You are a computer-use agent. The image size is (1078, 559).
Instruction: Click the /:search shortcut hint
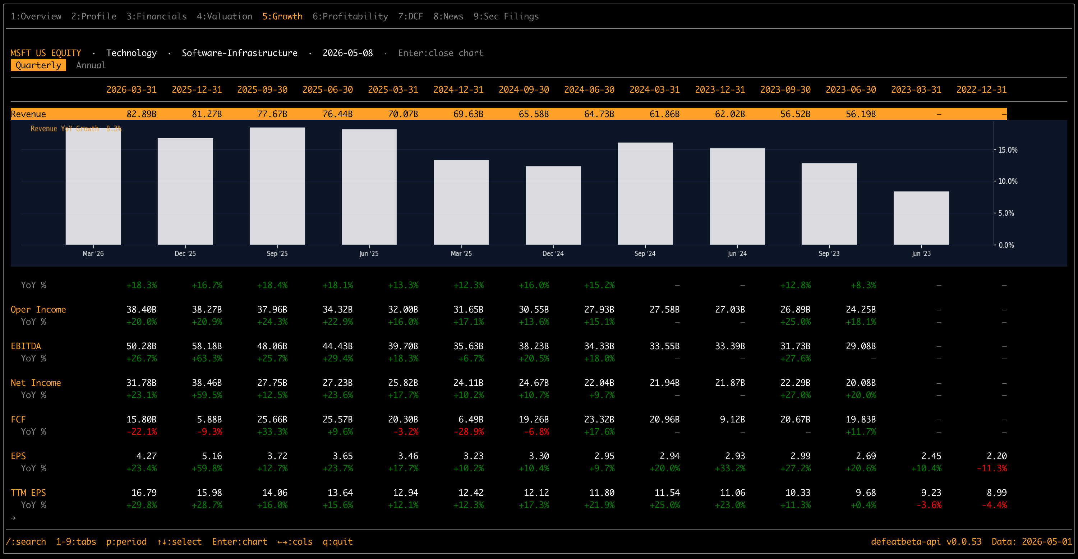[x=26, y=542]
